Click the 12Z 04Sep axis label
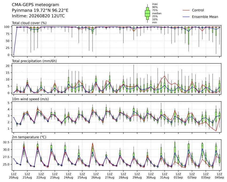Screen dimensions: 227x182 pyautogui.click(x=219, y=176)
